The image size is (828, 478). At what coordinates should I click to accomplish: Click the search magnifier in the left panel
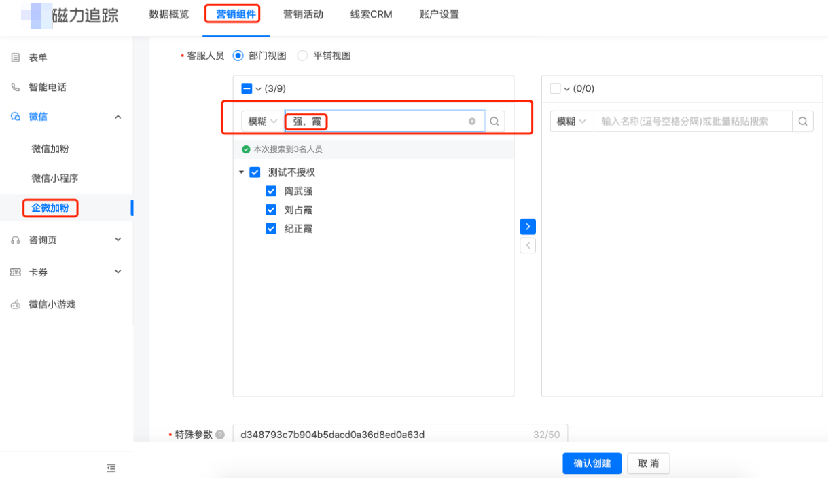494,121
